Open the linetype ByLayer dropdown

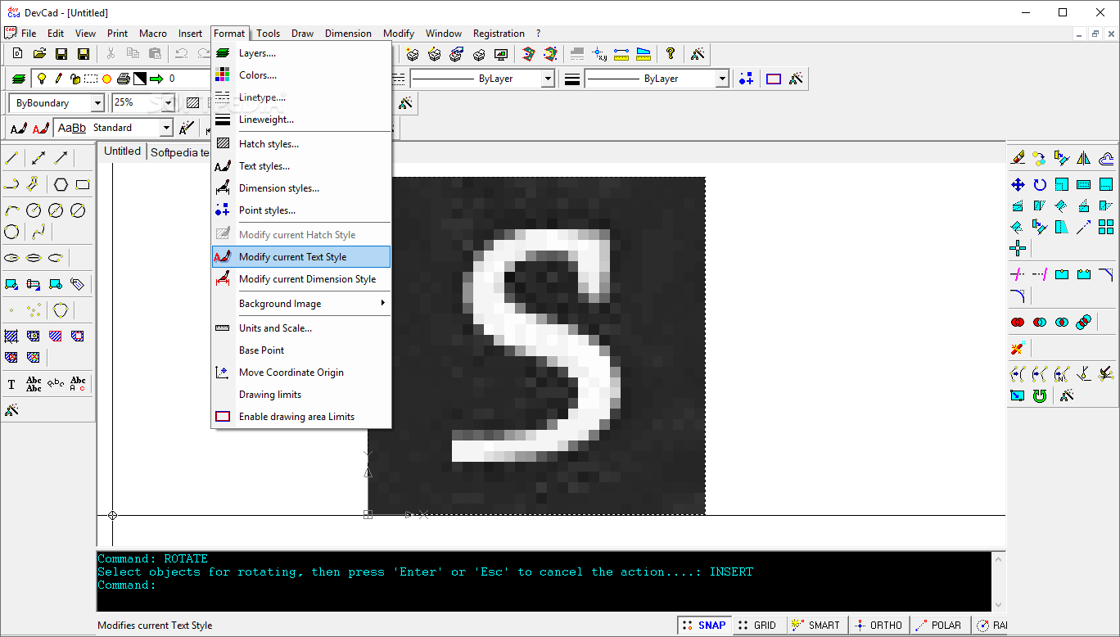(x=548, y=79)
